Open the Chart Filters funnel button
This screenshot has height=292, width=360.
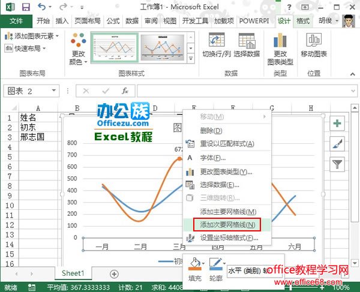(337, 164)
